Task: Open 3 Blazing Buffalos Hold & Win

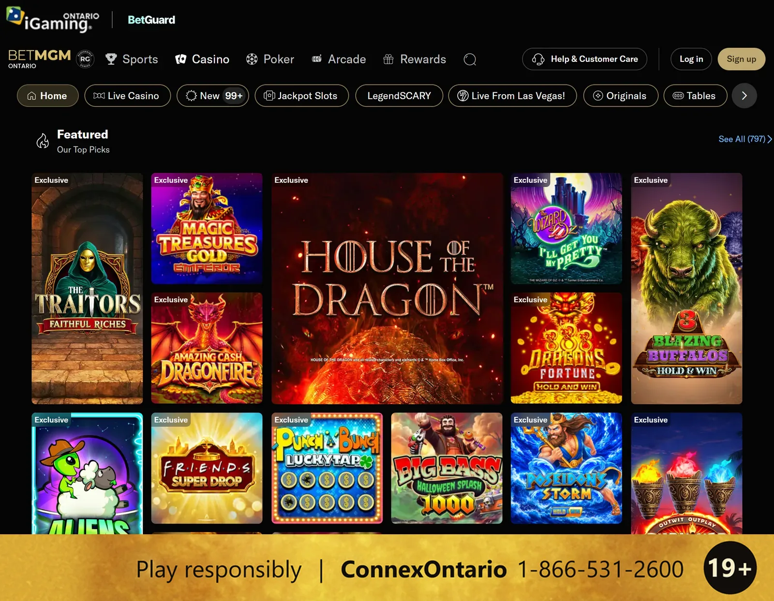Action: coord(686,289)
